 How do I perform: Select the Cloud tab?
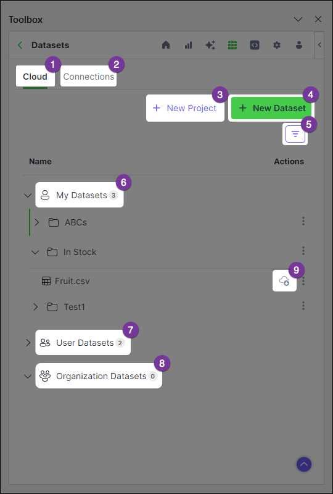pos(35,77)
